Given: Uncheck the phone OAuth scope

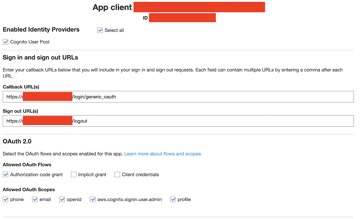Looking at the screenshot, I should [x=6, y=199].
